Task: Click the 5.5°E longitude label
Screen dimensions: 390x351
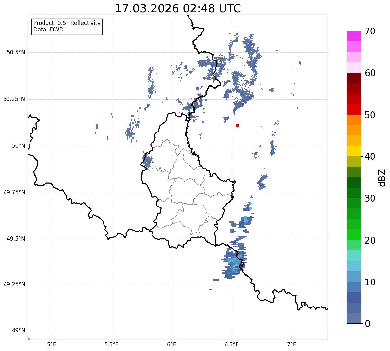Action: [112, 344]
